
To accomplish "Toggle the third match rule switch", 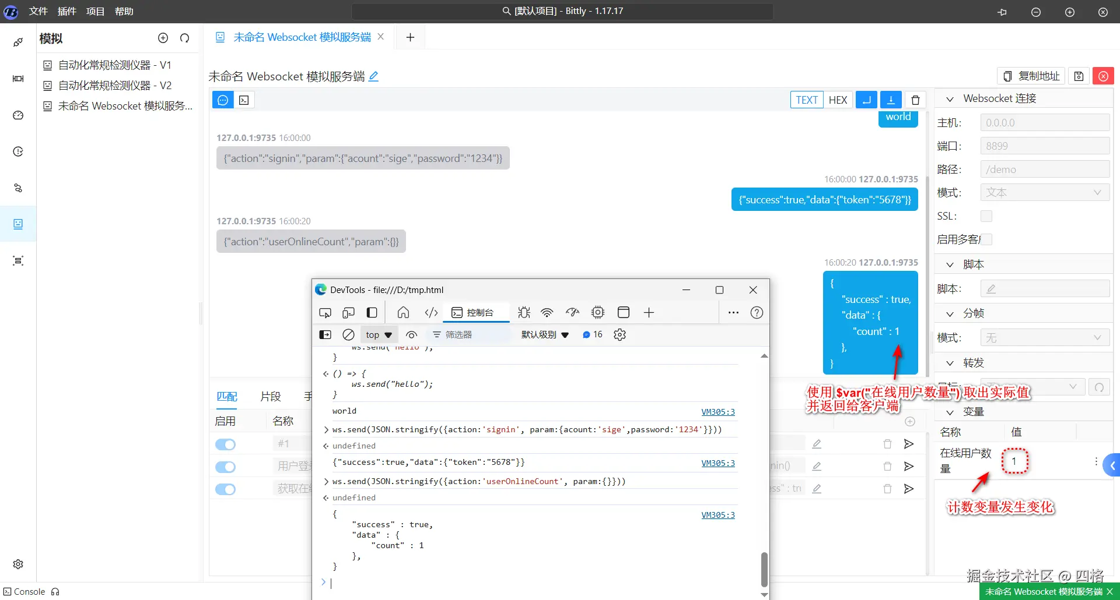I will [225, 489].
